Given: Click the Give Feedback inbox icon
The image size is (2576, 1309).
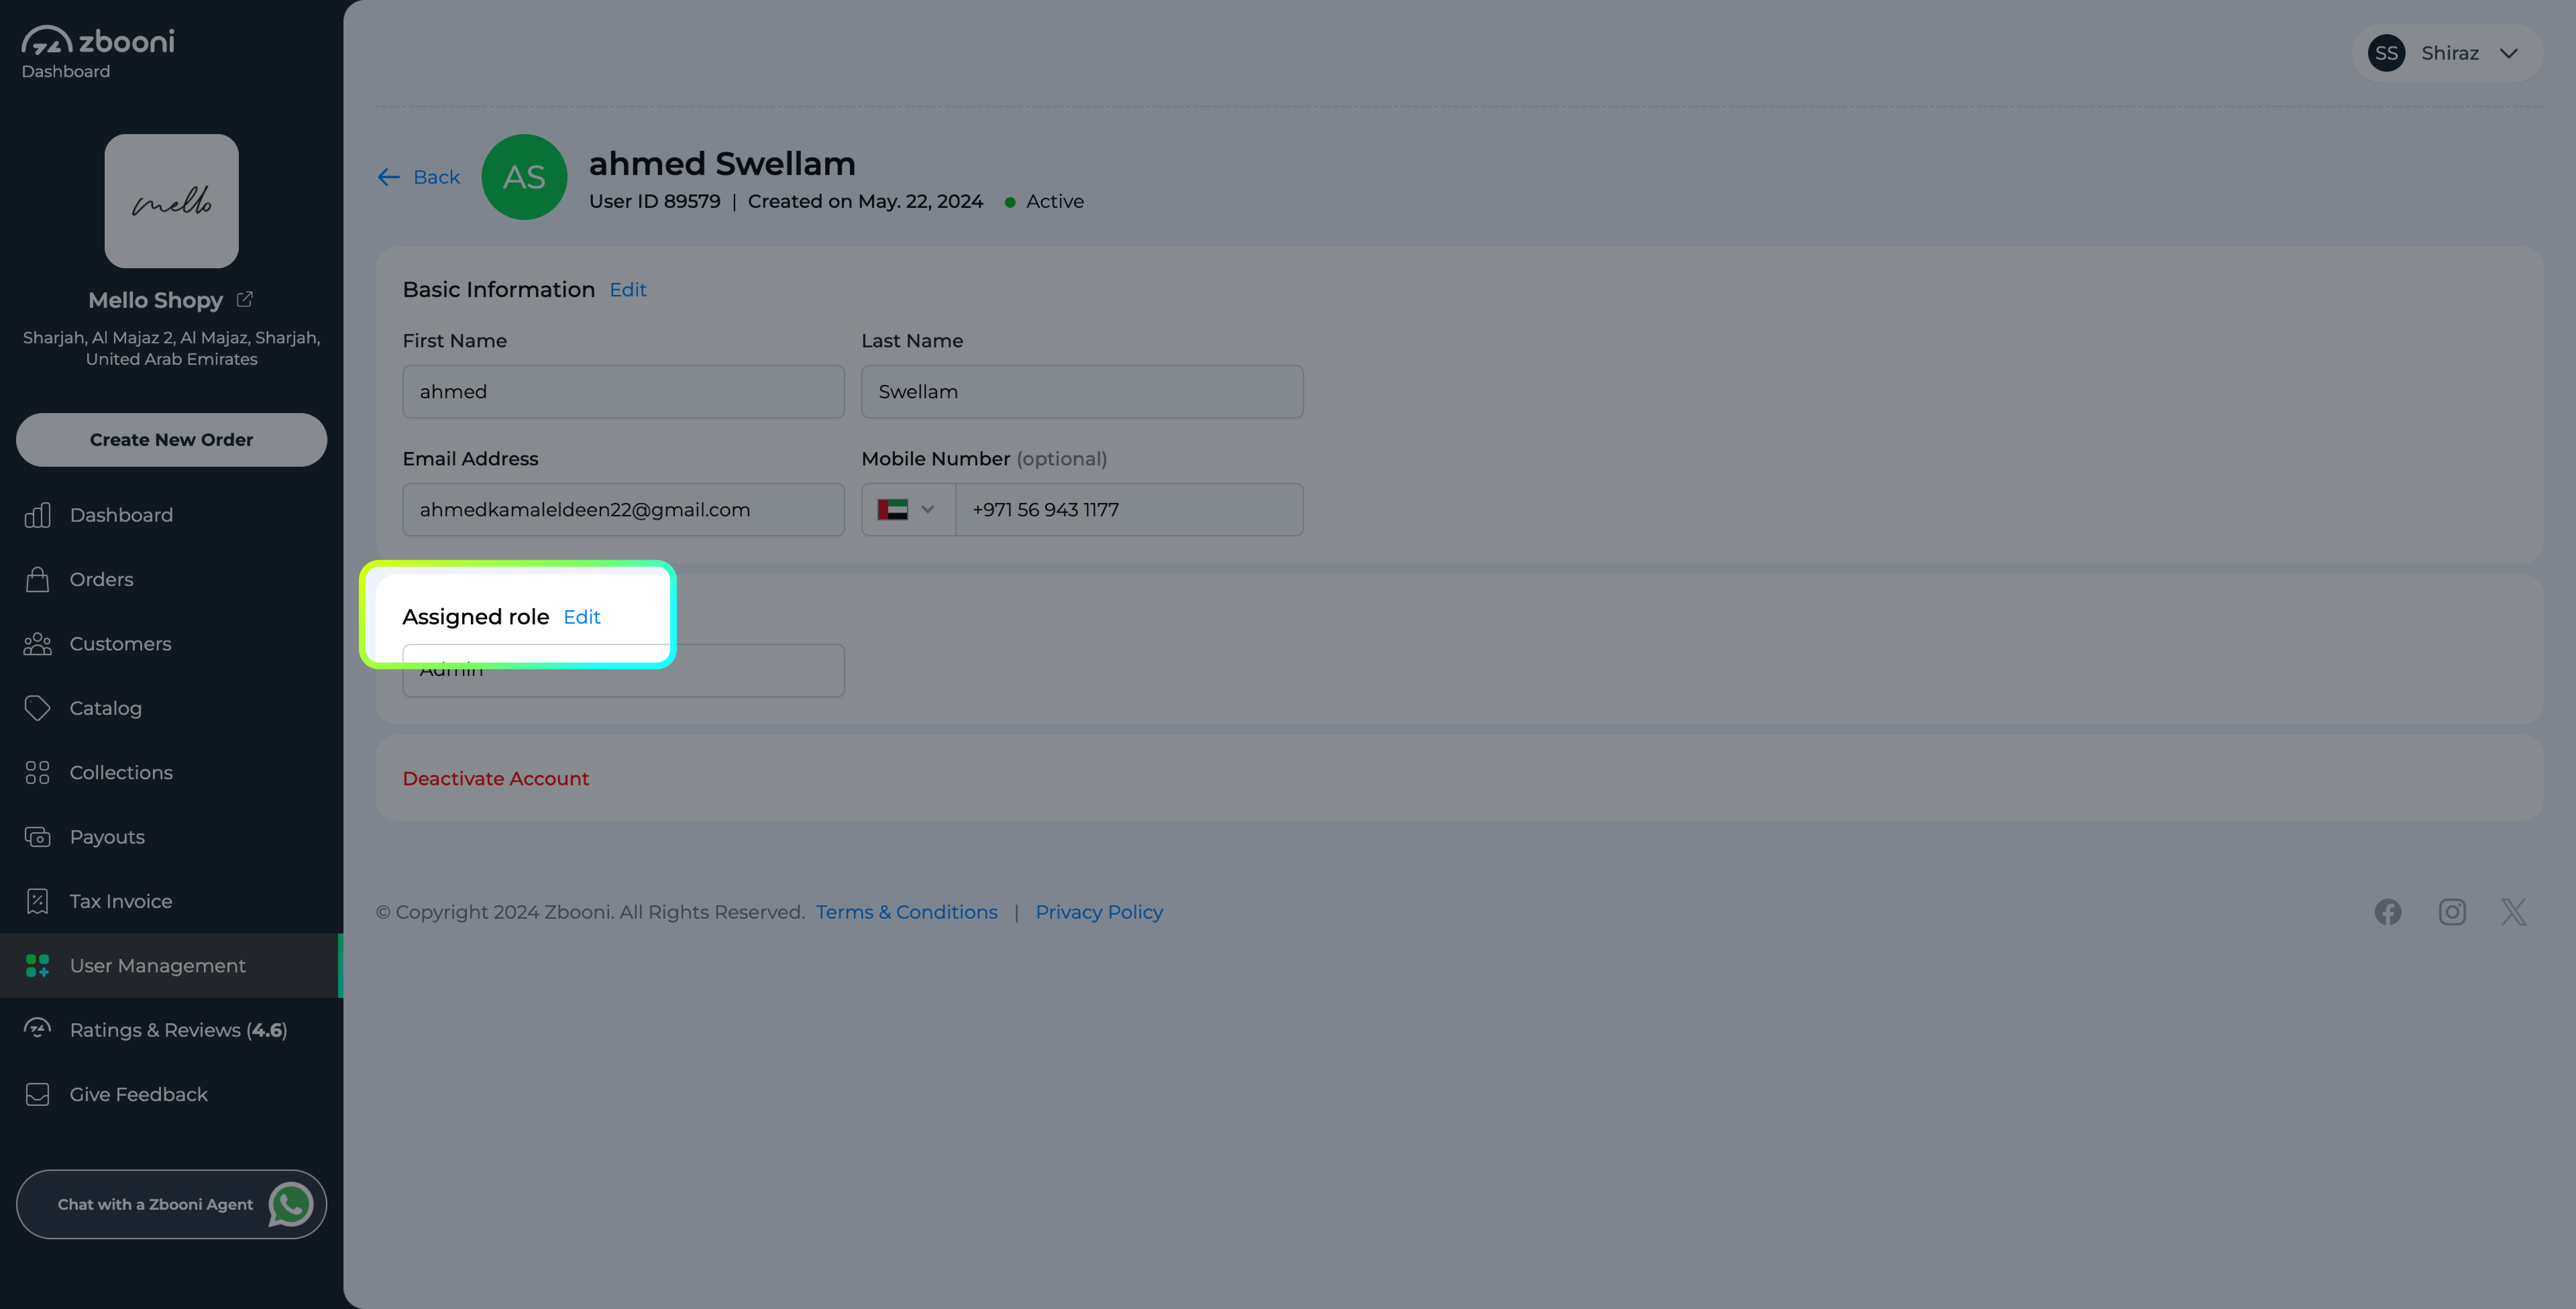Looking at the screenshot, I should click(37, 1094).
